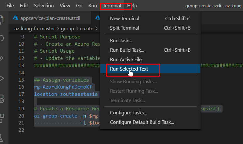Click line number 17 in the gutter
The height and width of the screenshot is (144, 243).
point(22,94)
